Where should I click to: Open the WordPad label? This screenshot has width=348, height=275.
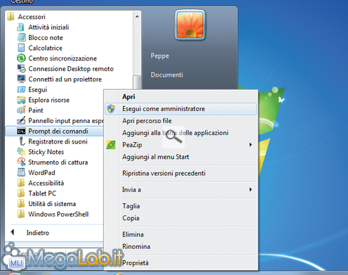click(41, 172)
